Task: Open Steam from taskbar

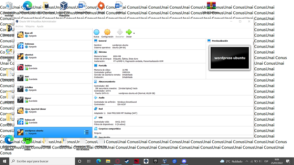Action: tap(127, 161)
